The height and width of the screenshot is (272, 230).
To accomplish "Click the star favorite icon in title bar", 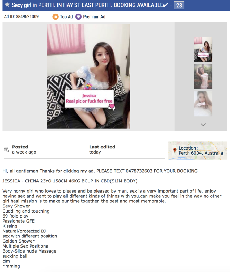I will click(7, 5).
